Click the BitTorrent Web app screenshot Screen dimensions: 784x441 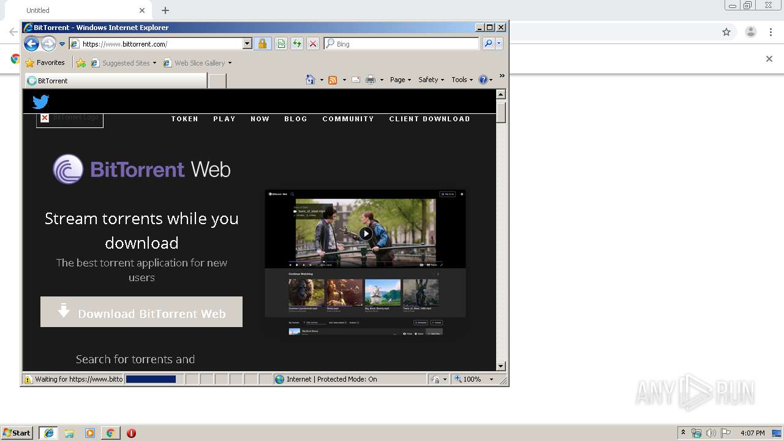[x=365, y=263]
